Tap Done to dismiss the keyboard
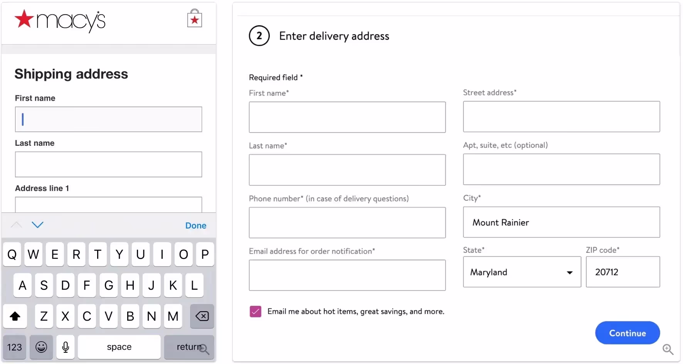This screenshot has width=683, height=364. click(195, 226)
